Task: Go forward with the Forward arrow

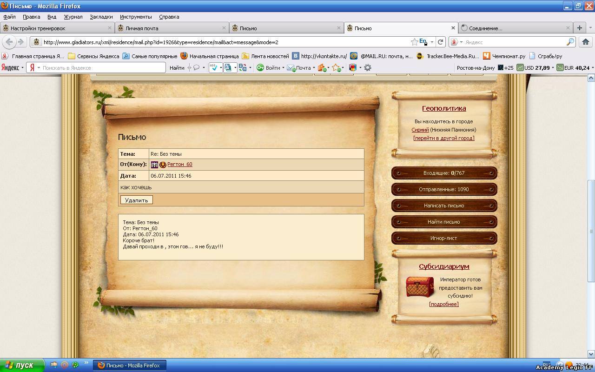Action: [20, 42]
